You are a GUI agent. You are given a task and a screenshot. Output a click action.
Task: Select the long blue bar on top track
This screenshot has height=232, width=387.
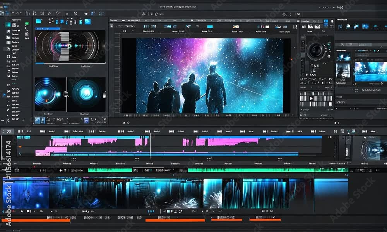tap(260, 137)
